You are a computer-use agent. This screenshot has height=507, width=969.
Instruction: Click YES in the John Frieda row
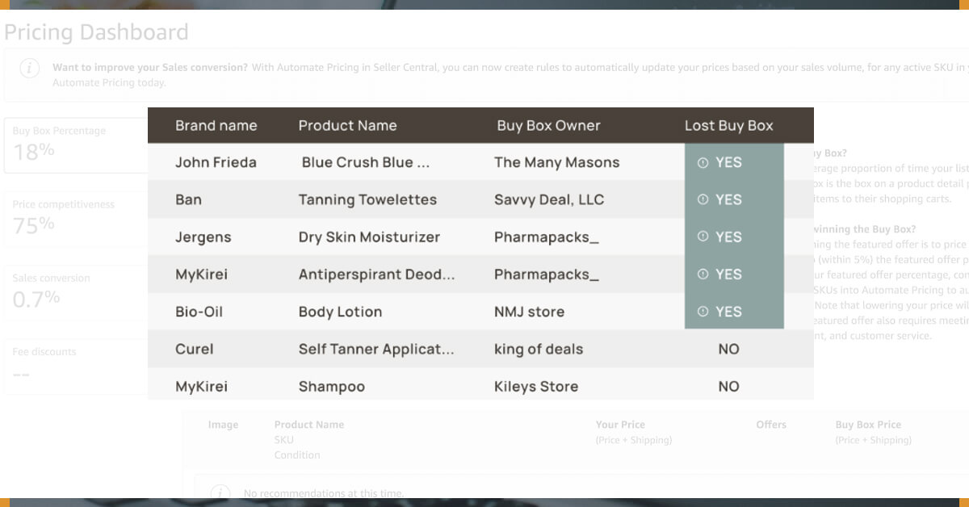728,163
